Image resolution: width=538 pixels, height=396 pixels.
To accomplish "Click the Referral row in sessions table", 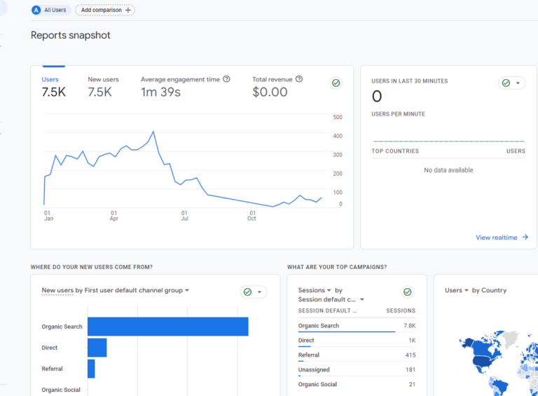I will pyautogui.click(x=357, y=355).
